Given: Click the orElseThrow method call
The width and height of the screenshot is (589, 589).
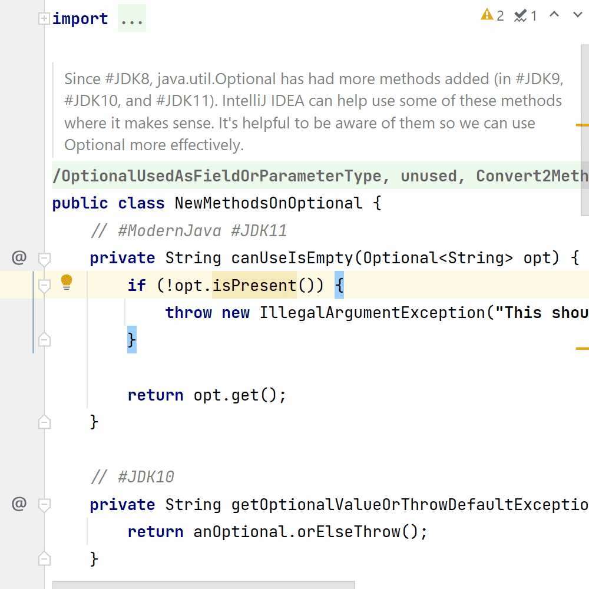Looking at the screenshot, I should coord(349,531).
